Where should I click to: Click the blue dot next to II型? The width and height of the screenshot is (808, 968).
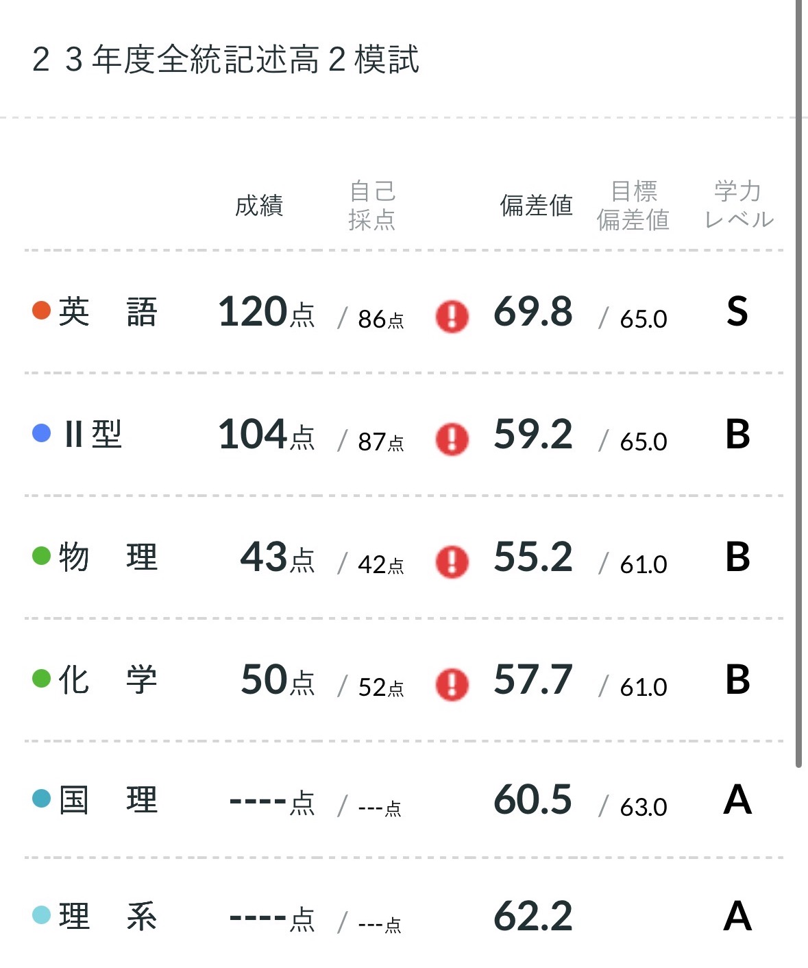(x=42, y=433)
